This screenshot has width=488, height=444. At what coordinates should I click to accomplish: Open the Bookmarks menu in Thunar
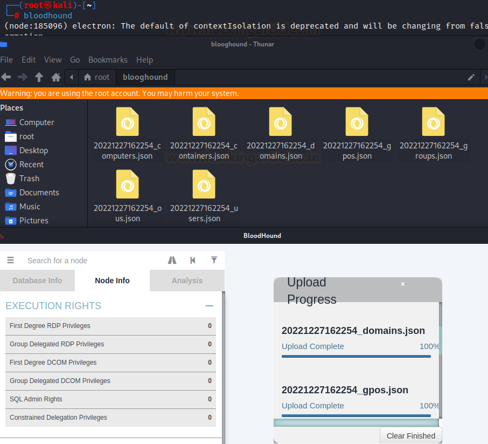coord(108,60)
